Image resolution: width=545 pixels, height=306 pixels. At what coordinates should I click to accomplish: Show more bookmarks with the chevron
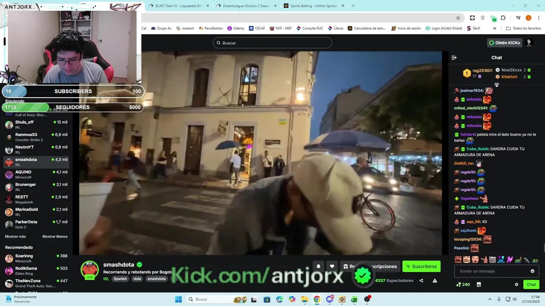(x=494, y=28)
